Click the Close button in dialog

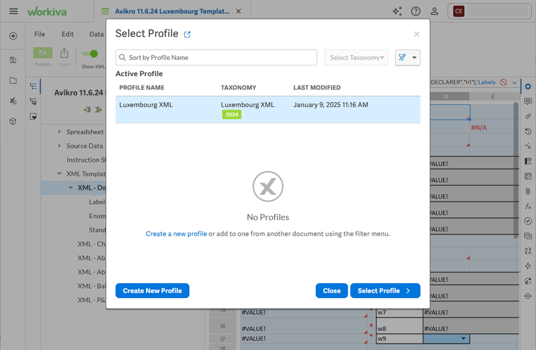tap(332, 290)
